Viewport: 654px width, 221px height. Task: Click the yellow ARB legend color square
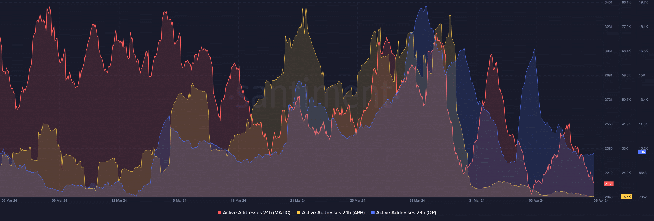point(299,213)
